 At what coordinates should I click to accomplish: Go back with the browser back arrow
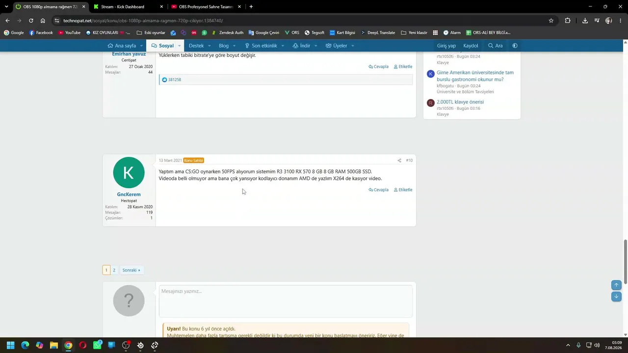point(7,21)
